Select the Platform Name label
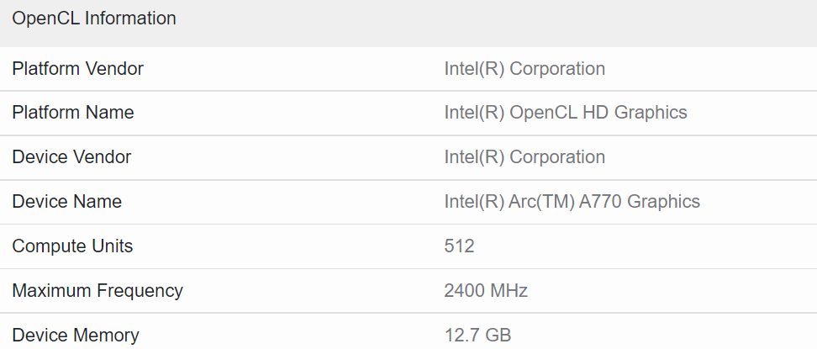The image size is (817, 349). [73, 113]
